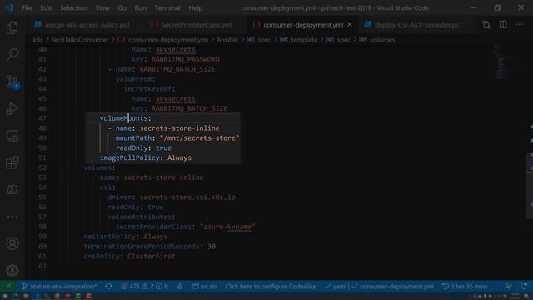
Task: Open the terminal-style activity bar icon
Action: click(12, 189)
